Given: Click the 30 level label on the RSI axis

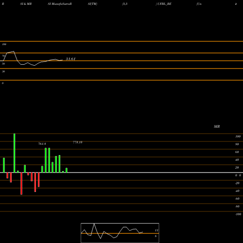Looking at the screenshot, I should pos(3,71).
